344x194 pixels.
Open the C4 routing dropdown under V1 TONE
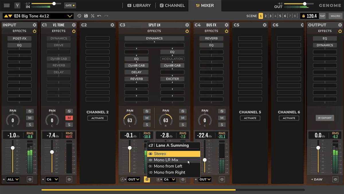[x=52, y=179]
